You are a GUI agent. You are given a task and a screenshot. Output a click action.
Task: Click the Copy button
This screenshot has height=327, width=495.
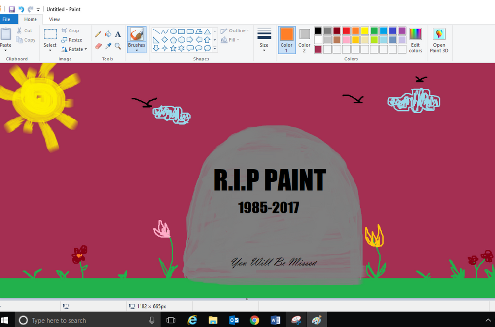[26, 40]
